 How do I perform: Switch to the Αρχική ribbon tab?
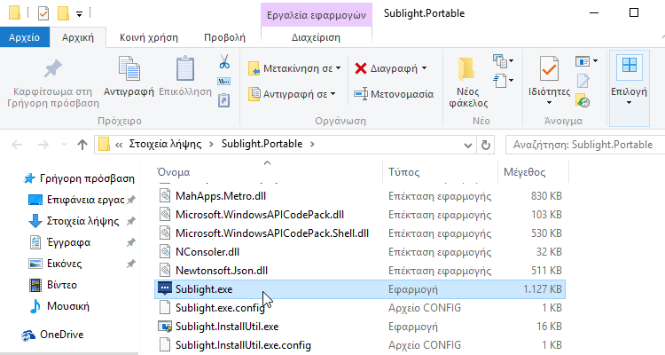tap(78, 37)
